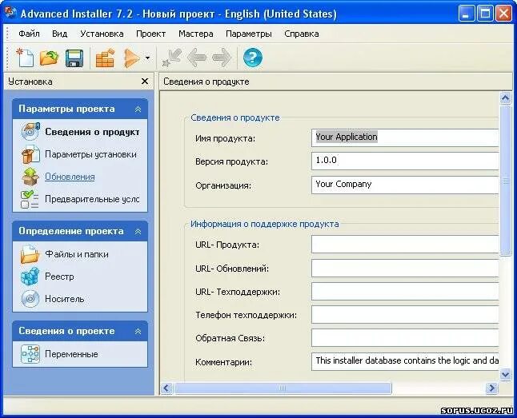Click the vertical scrollbar thumb
Image resolution: width=517 pixels, height=418 pixels.
pos(506,181)
